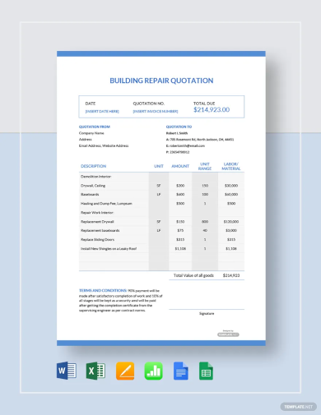Open the document preview thumbnail

click(161, 198)
